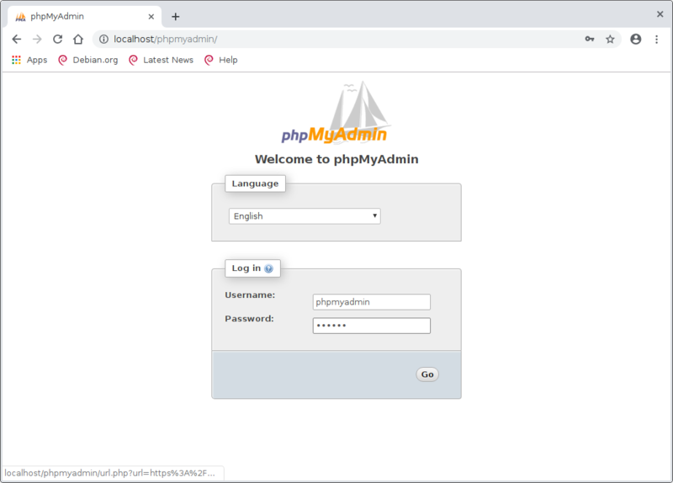This screenshot has height=483, width=673.
Task: Click the Password: label
Action: click(249, 319)
